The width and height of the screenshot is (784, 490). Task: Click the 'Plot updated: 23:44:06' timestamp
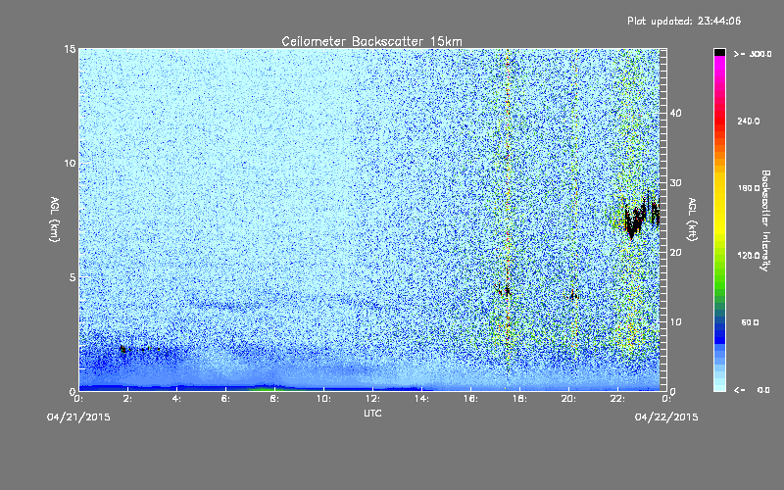(x=684, y=21)
